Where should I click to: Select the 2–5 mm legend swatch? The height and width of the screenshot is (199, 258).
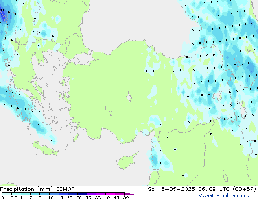coord(35,194)
